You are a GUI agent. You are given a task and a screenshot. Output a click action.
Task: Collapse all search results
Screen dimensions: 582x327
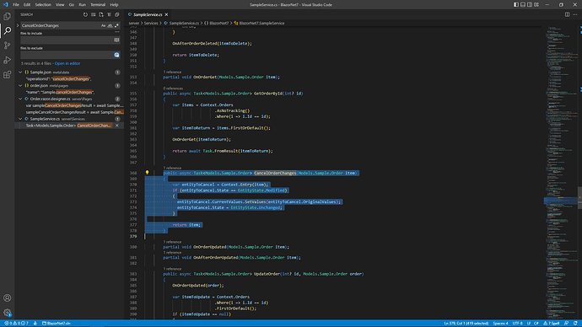117,14
